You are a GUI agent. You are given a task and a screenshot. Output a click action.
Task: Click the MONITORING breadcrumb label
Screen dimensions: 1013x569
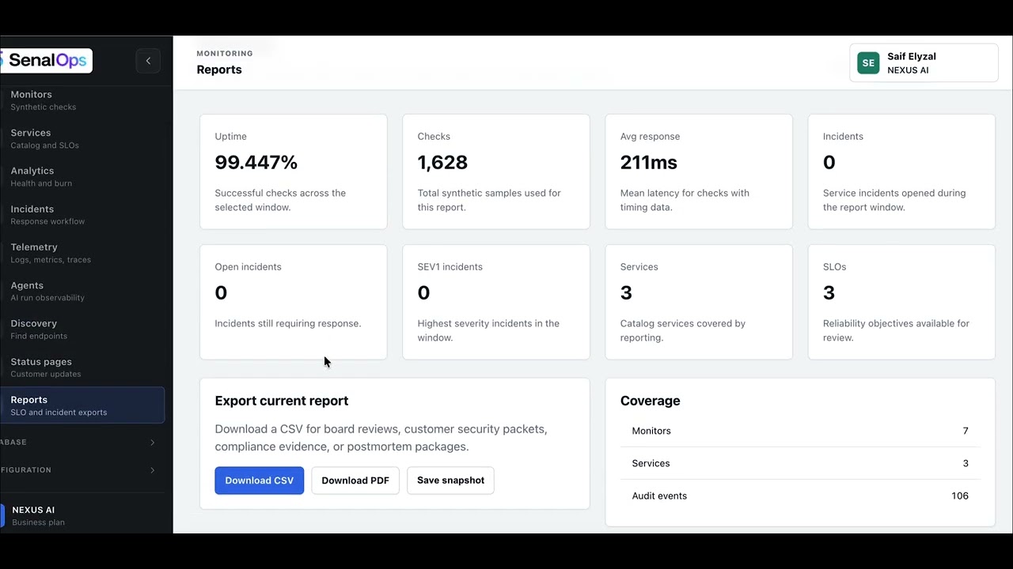(225, 54)
